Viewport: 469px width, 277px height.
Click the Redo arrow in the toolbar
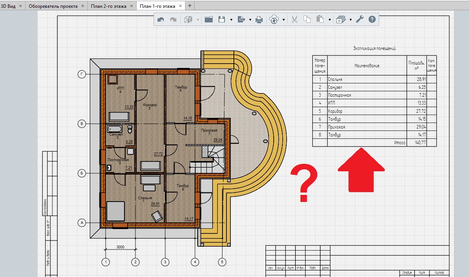[173, 20]
